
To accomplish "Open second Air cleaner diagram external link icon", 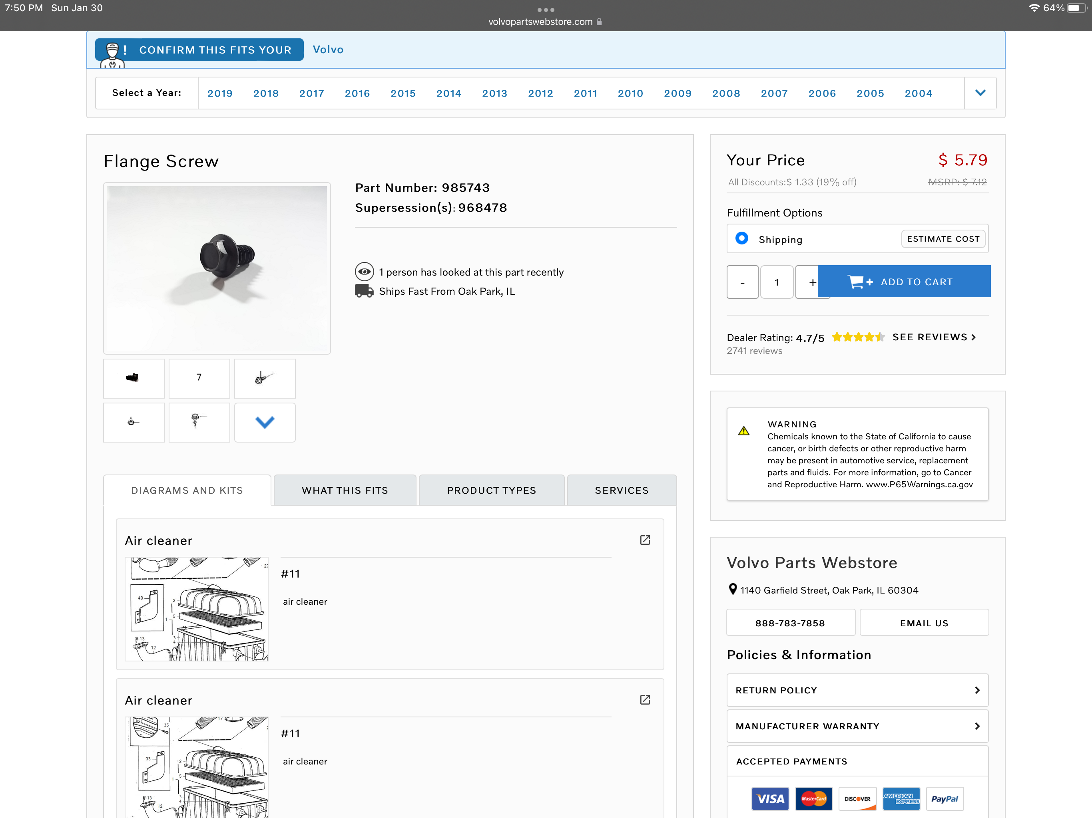I will tap(645, 700).
